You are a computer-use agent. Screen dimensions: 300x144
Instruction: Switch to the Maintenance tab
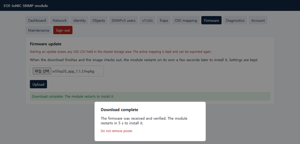(x=39, y=30)
